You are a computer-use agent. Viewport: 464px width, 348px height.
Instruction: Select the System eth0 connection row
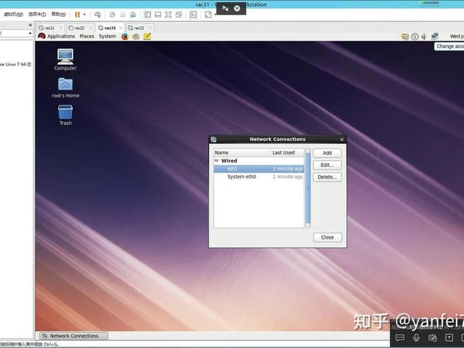[x=259, y=177]
